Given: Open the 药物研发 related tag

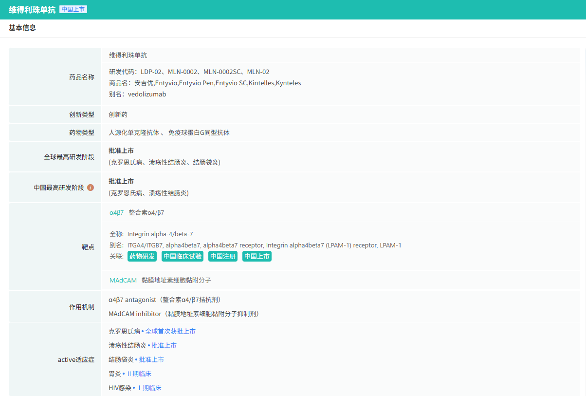Looking at the screenshot, I should click(x=142, y=256).
